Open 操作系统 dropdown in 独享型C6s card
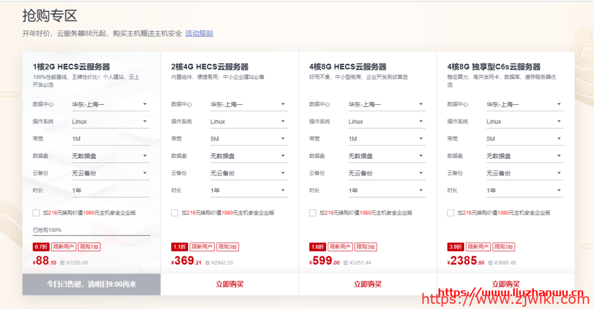The image size is (594, 309). coord(525,122)
